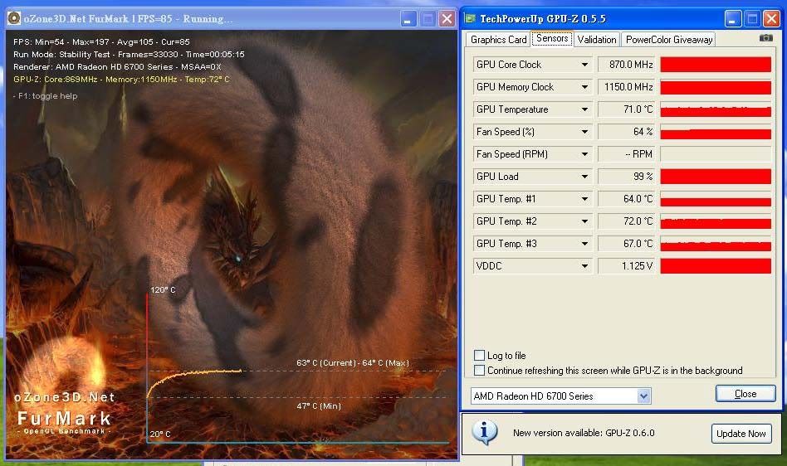Click the '-- RPM' fan speed value

(627, 154)
